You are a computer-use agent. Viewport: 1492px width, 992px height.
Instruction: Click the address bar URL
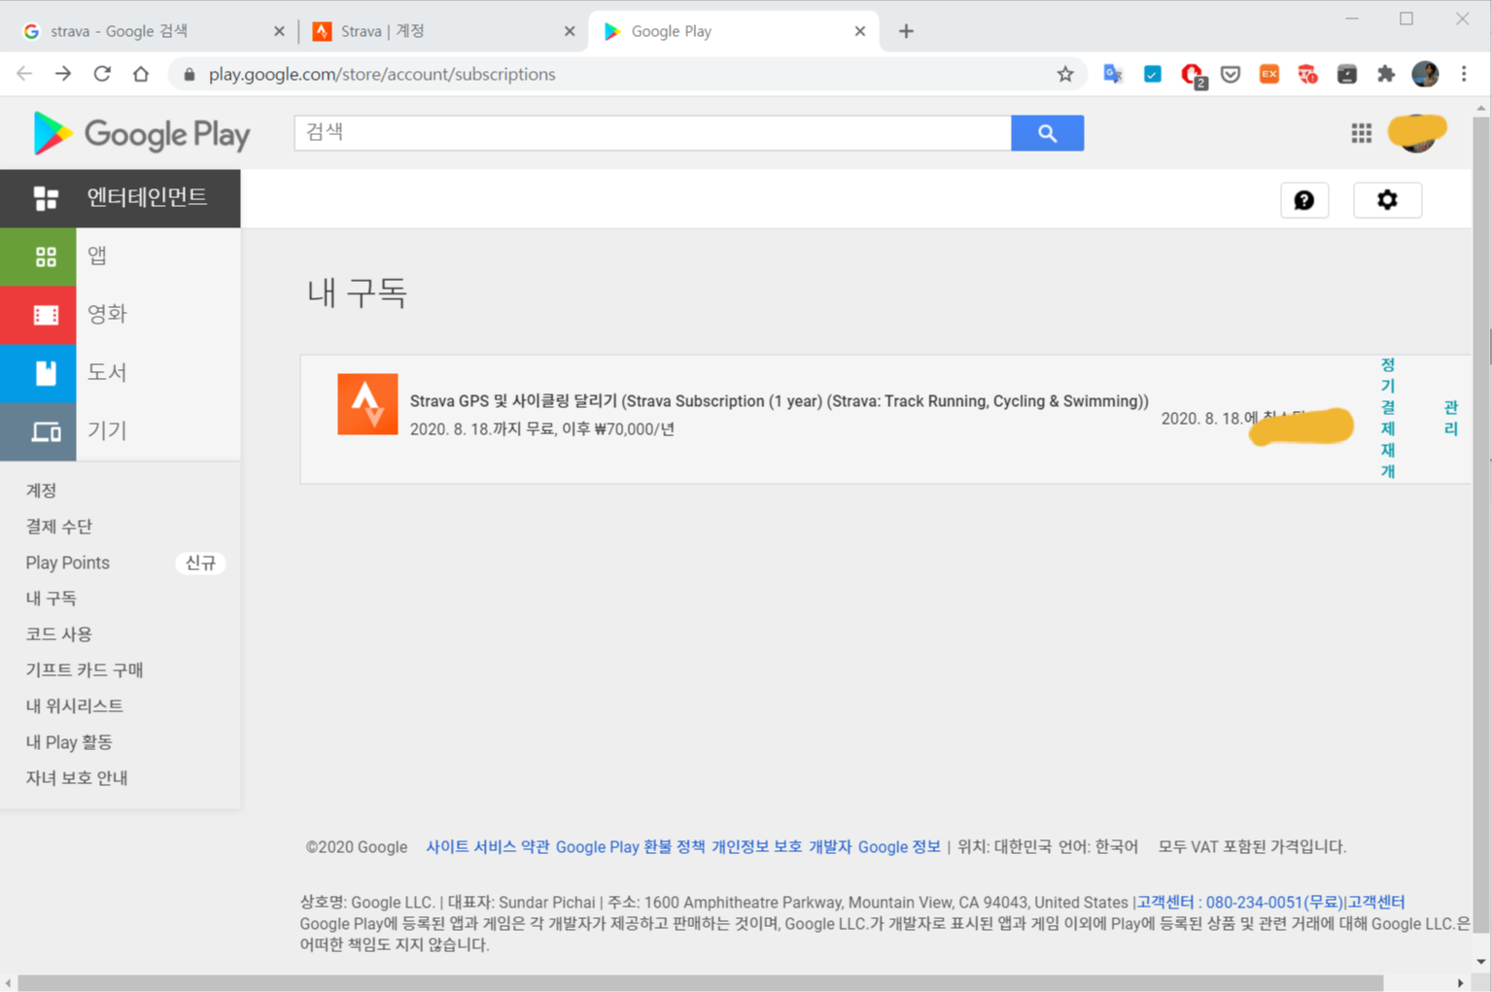(x=382, y=74)
